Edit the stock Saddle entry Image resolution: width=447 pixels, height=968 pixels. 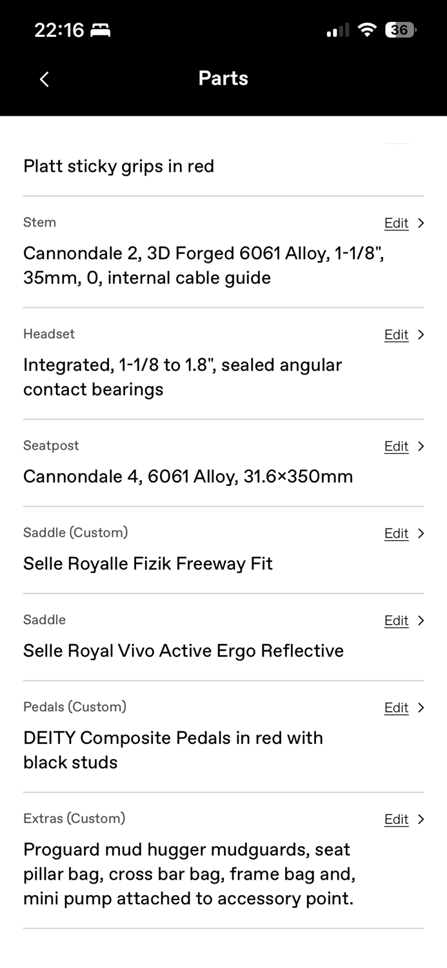[x=396, y=621]
